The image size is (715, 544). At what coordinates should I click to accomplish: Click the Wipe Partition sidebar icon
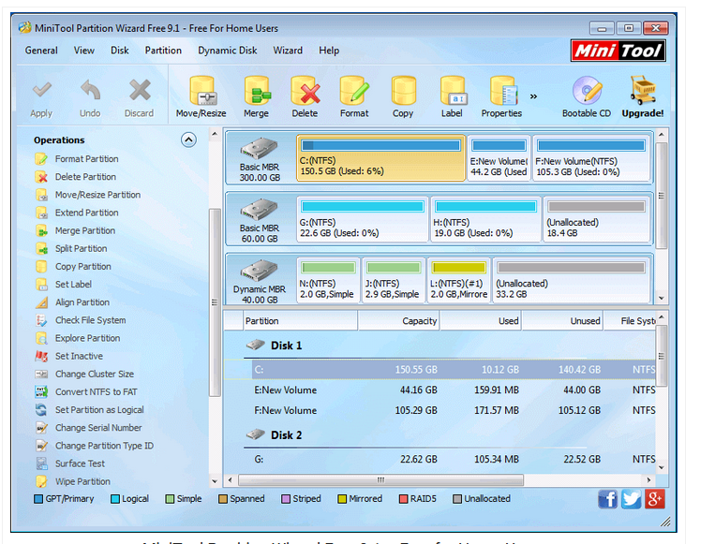tap(41, 481)
